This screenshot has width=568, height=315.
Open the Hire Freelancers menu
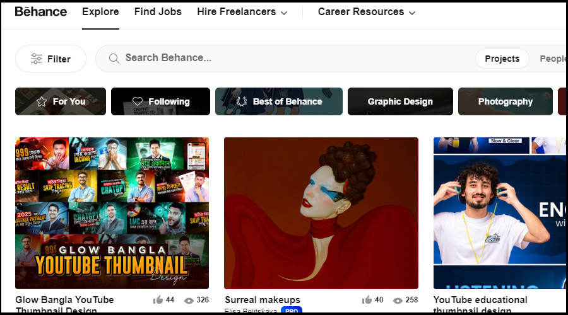(x=242, y=11)
